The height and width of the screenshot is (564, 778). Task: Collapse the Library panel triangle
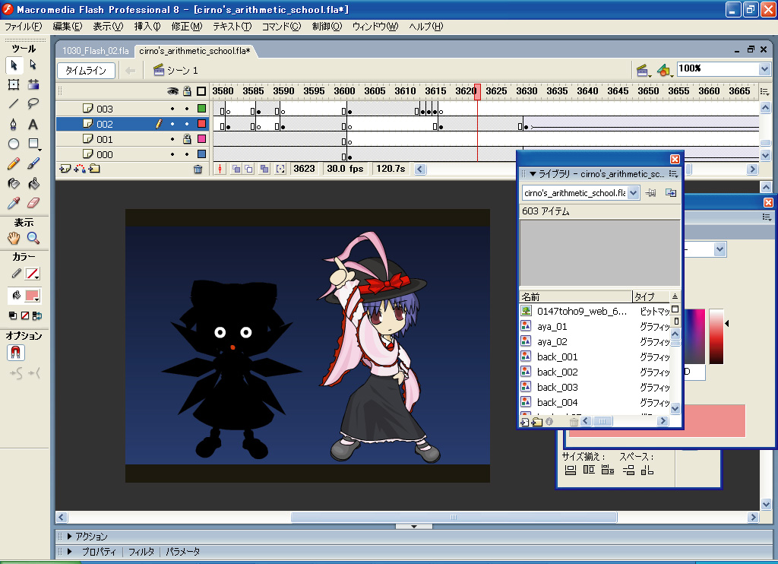click(x=533, y=174)
